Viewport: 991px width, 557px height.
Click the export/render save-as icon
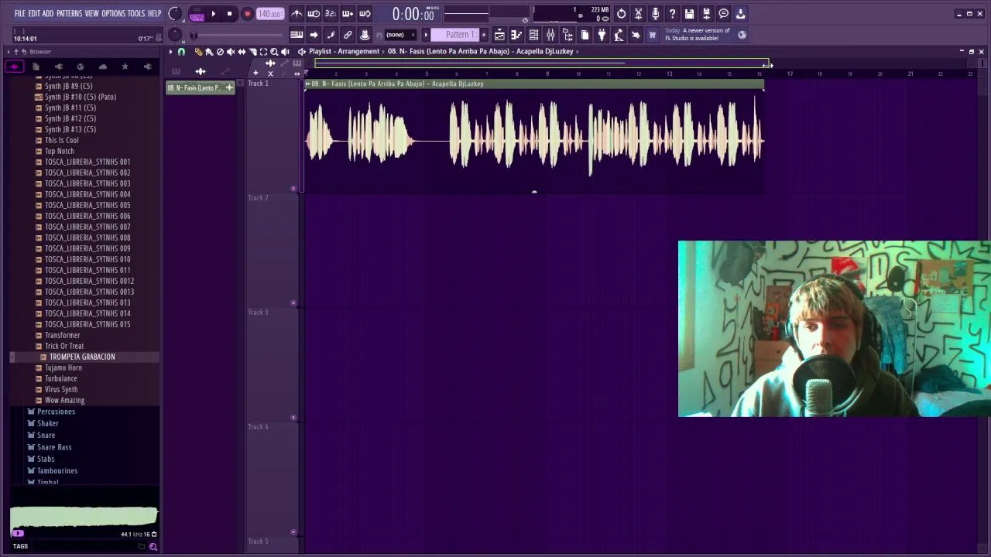click(706, 14)
